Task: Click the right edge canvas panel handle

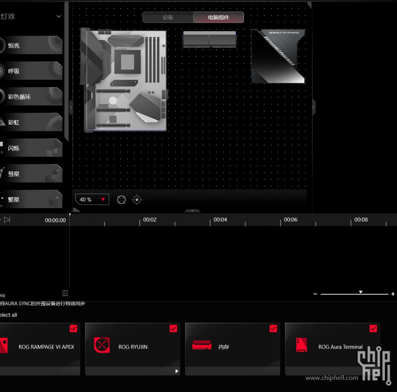Action: click(x=314, y=107)
